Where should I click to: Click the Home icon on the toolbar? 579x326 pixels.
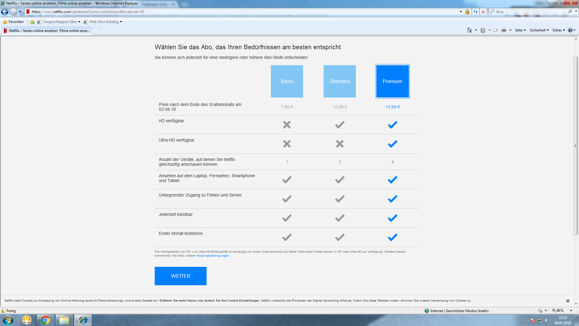[470, 30]
